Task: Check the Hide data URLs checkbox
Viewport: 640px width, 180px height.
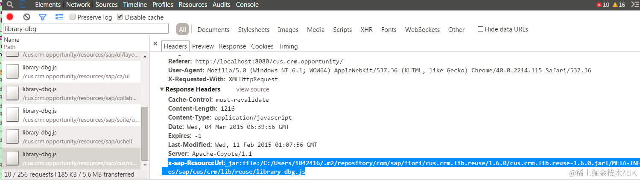Action: click(480, 29)
